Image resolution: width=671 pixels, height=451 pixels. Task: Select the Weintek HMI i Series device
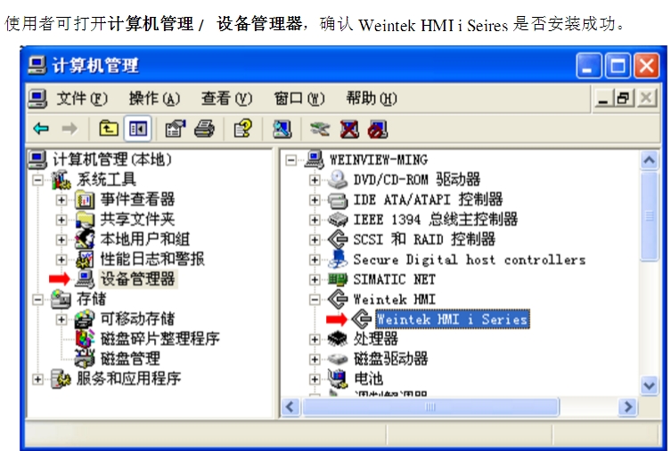453,319
